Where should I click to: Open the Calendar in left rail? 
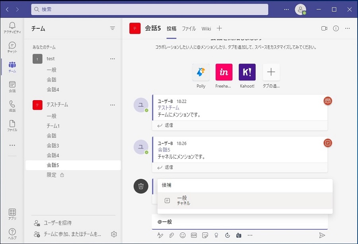12,87
